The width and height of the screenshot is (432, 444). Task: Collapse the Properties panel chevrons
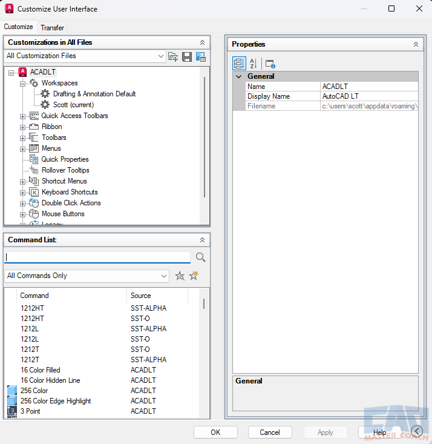(416, 44)
